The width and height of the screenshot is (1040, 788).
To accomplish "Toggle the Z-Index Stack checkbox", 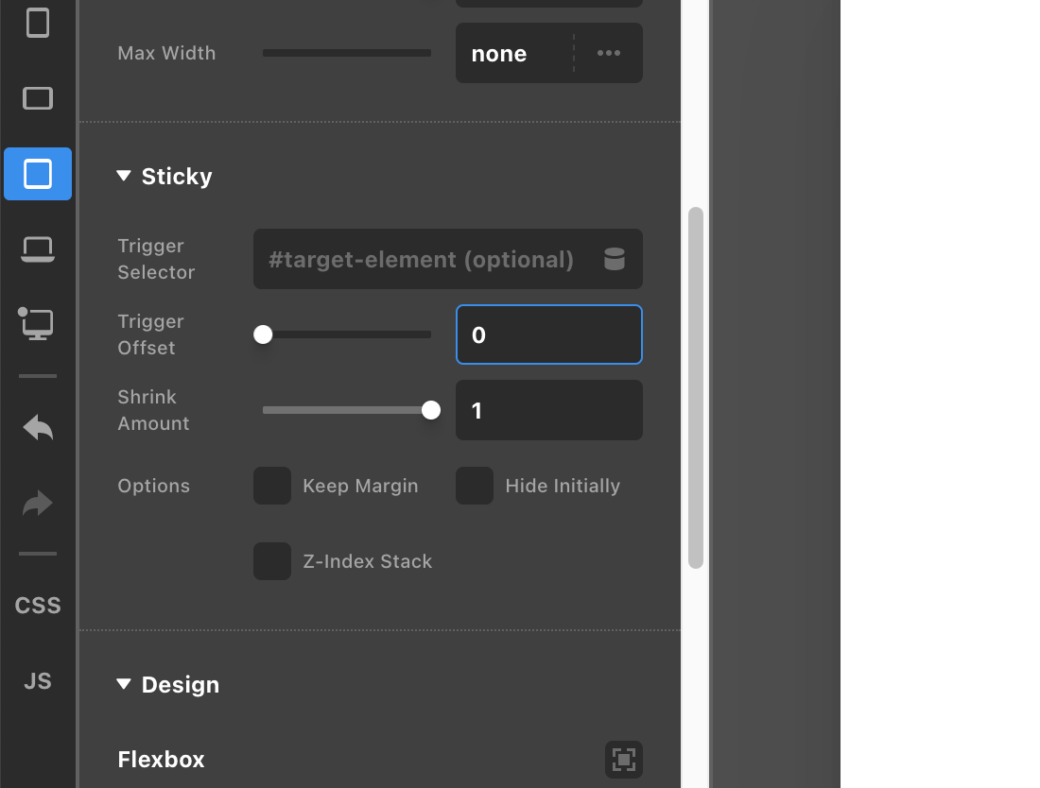I will 272,561.
